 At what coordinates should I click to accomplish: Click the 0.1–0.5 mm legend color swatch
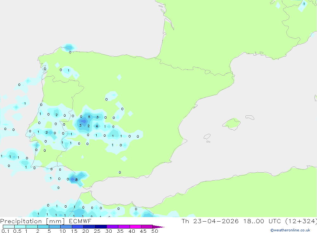coord(9,227)
